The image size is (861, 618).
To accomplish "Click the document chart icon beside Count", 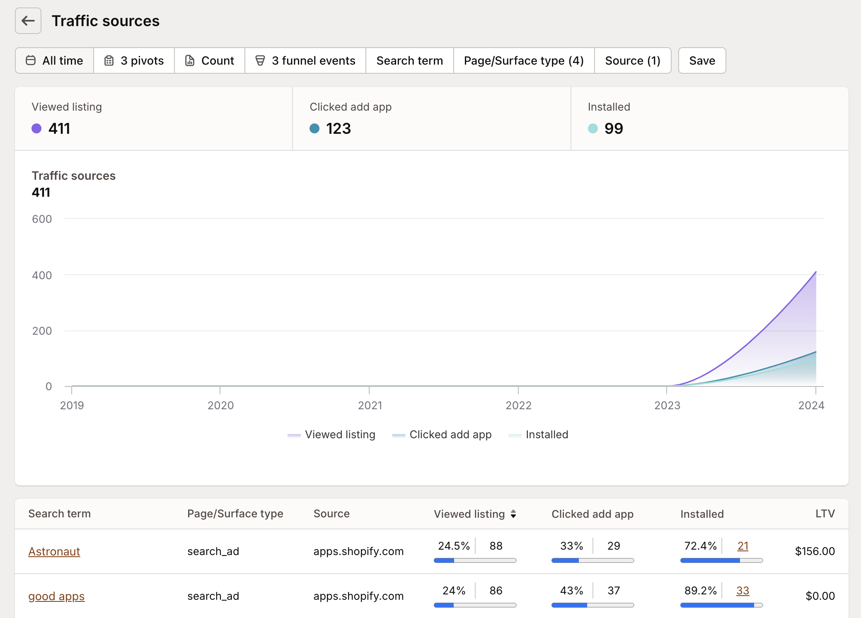I will click(x=190, y=60).
